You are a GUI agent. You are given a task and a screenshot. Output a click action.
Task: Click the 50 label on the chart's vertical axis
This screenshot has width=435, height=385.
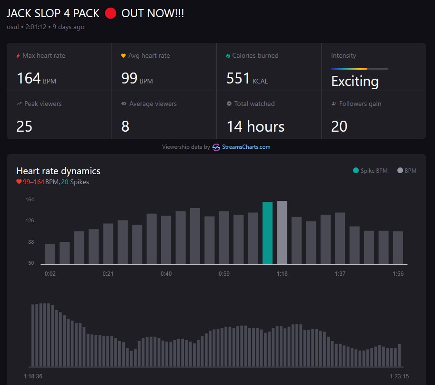tap(31, 263)
